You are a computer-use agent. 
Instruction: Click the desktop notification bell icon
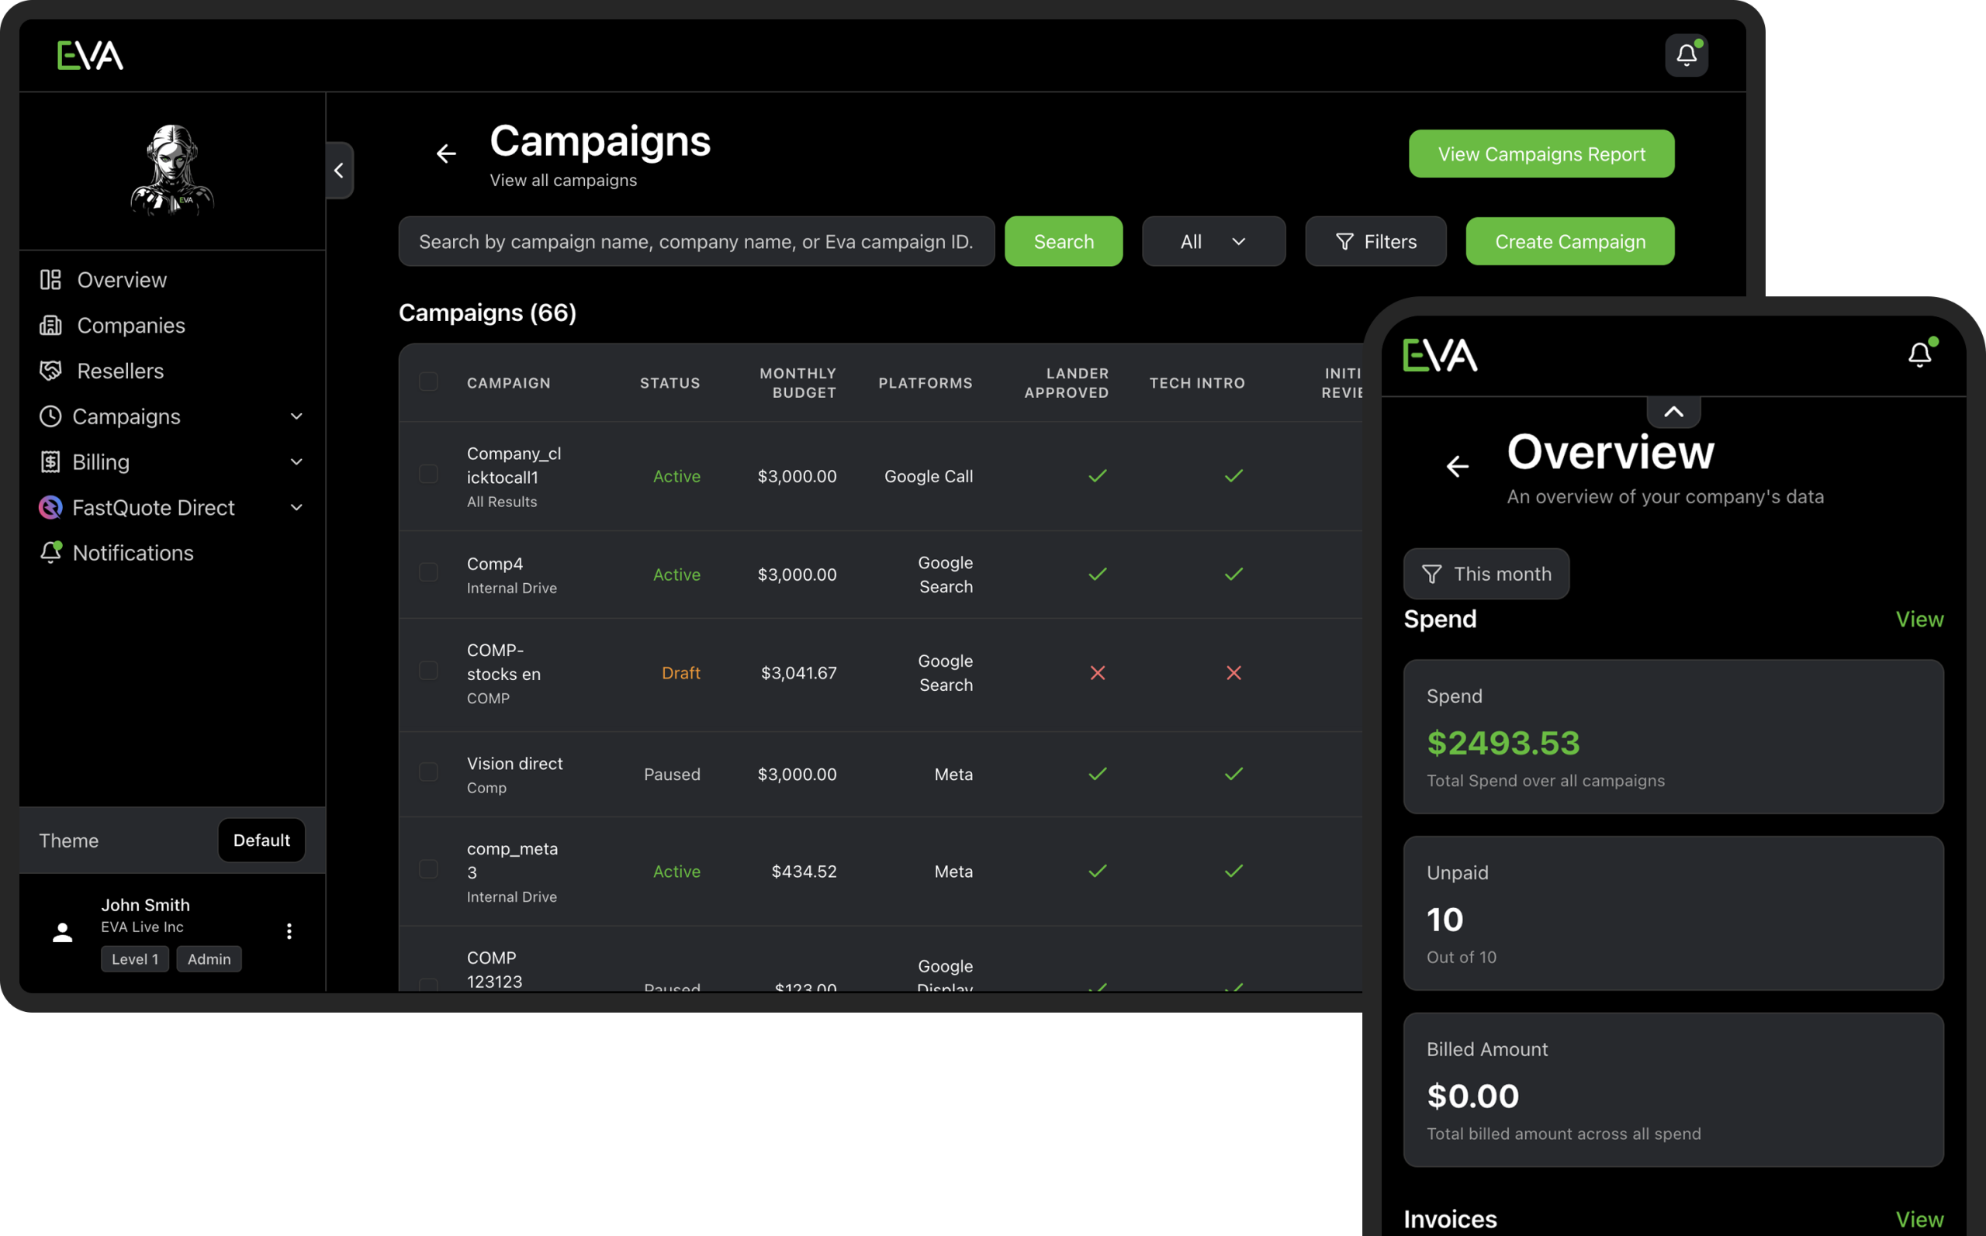click(x=1686, y=55)
